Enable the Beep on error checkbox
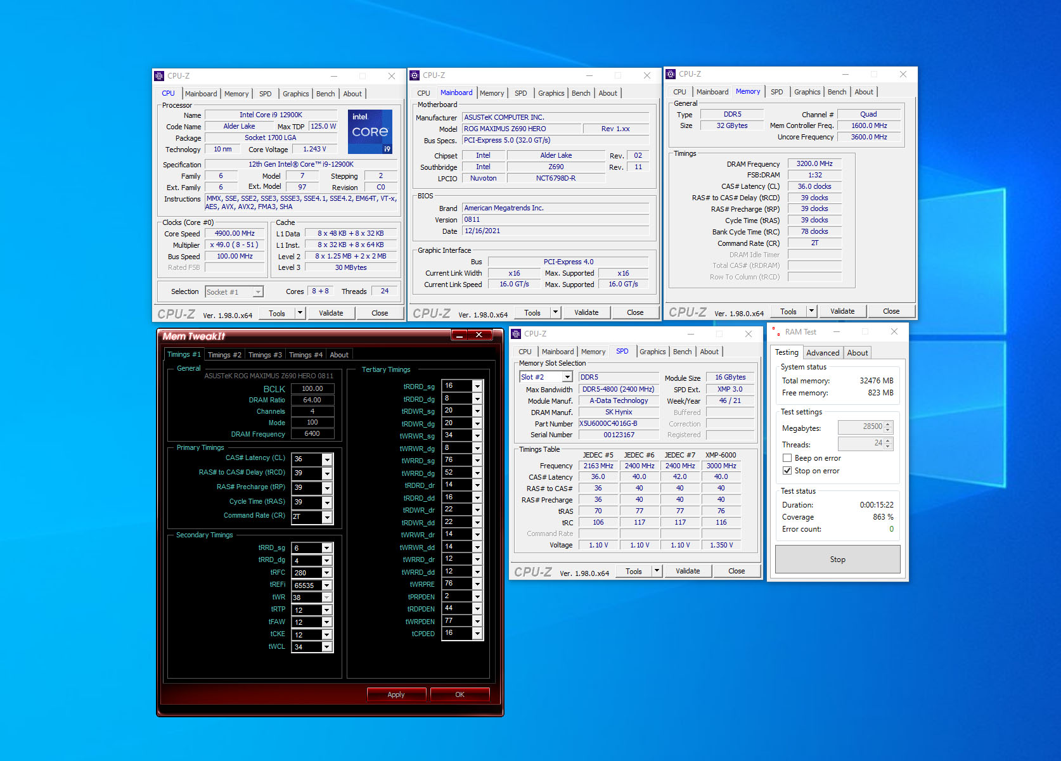This screenshot has width=1061, height=761. click(787, 458)
